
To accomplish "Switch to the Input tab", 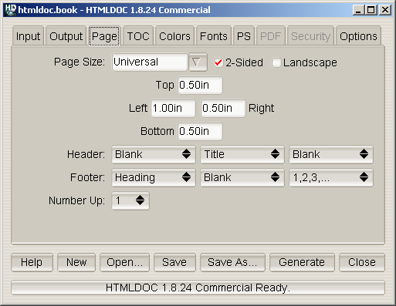I will click(x=28, y=36).
